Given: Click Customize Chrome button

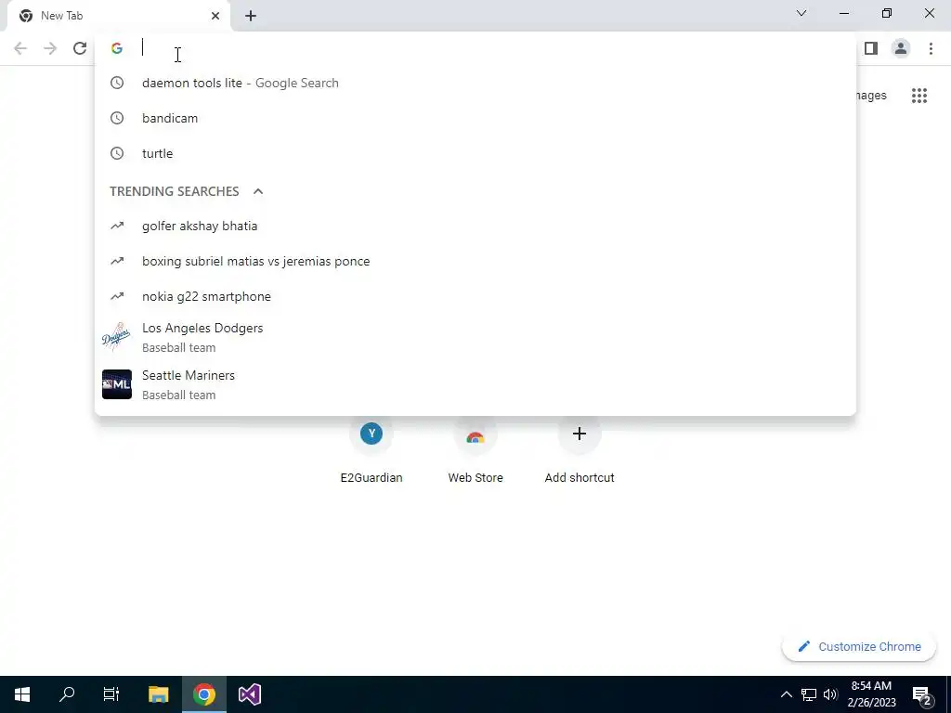Looking at the screenshot, I should [859, 647].
